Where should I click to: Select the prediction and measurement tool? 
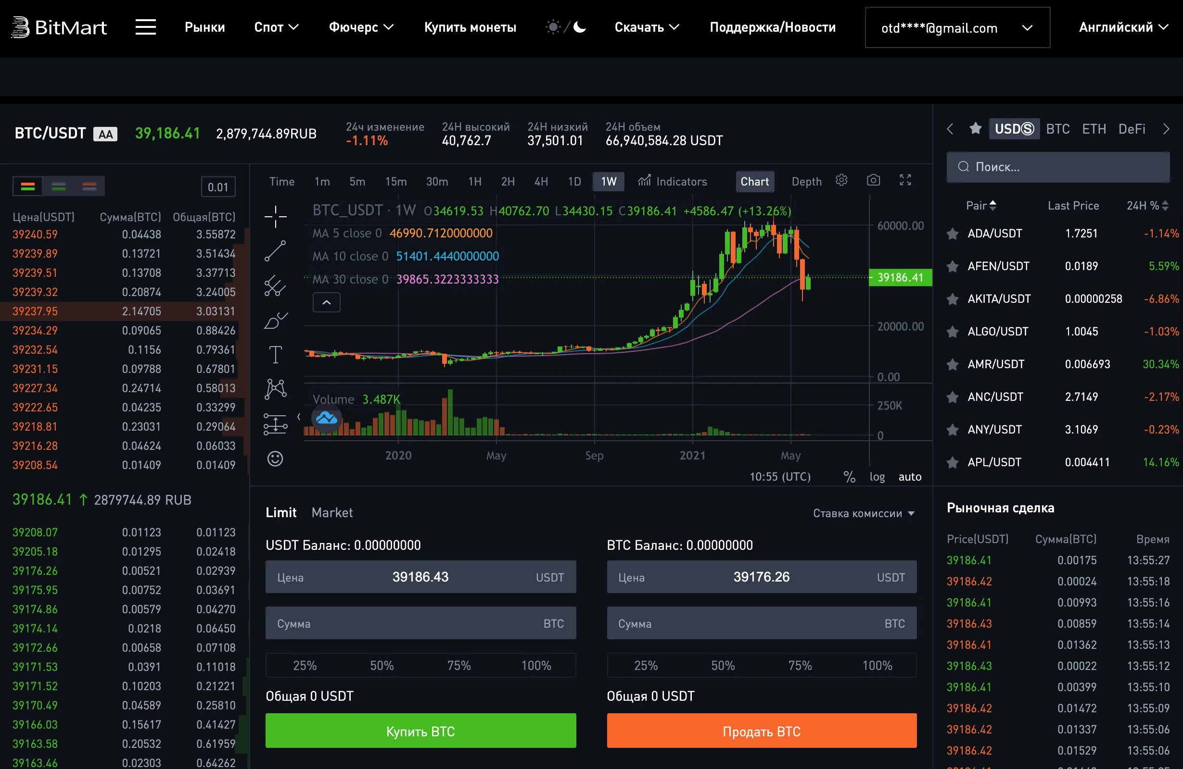(275, 424)
